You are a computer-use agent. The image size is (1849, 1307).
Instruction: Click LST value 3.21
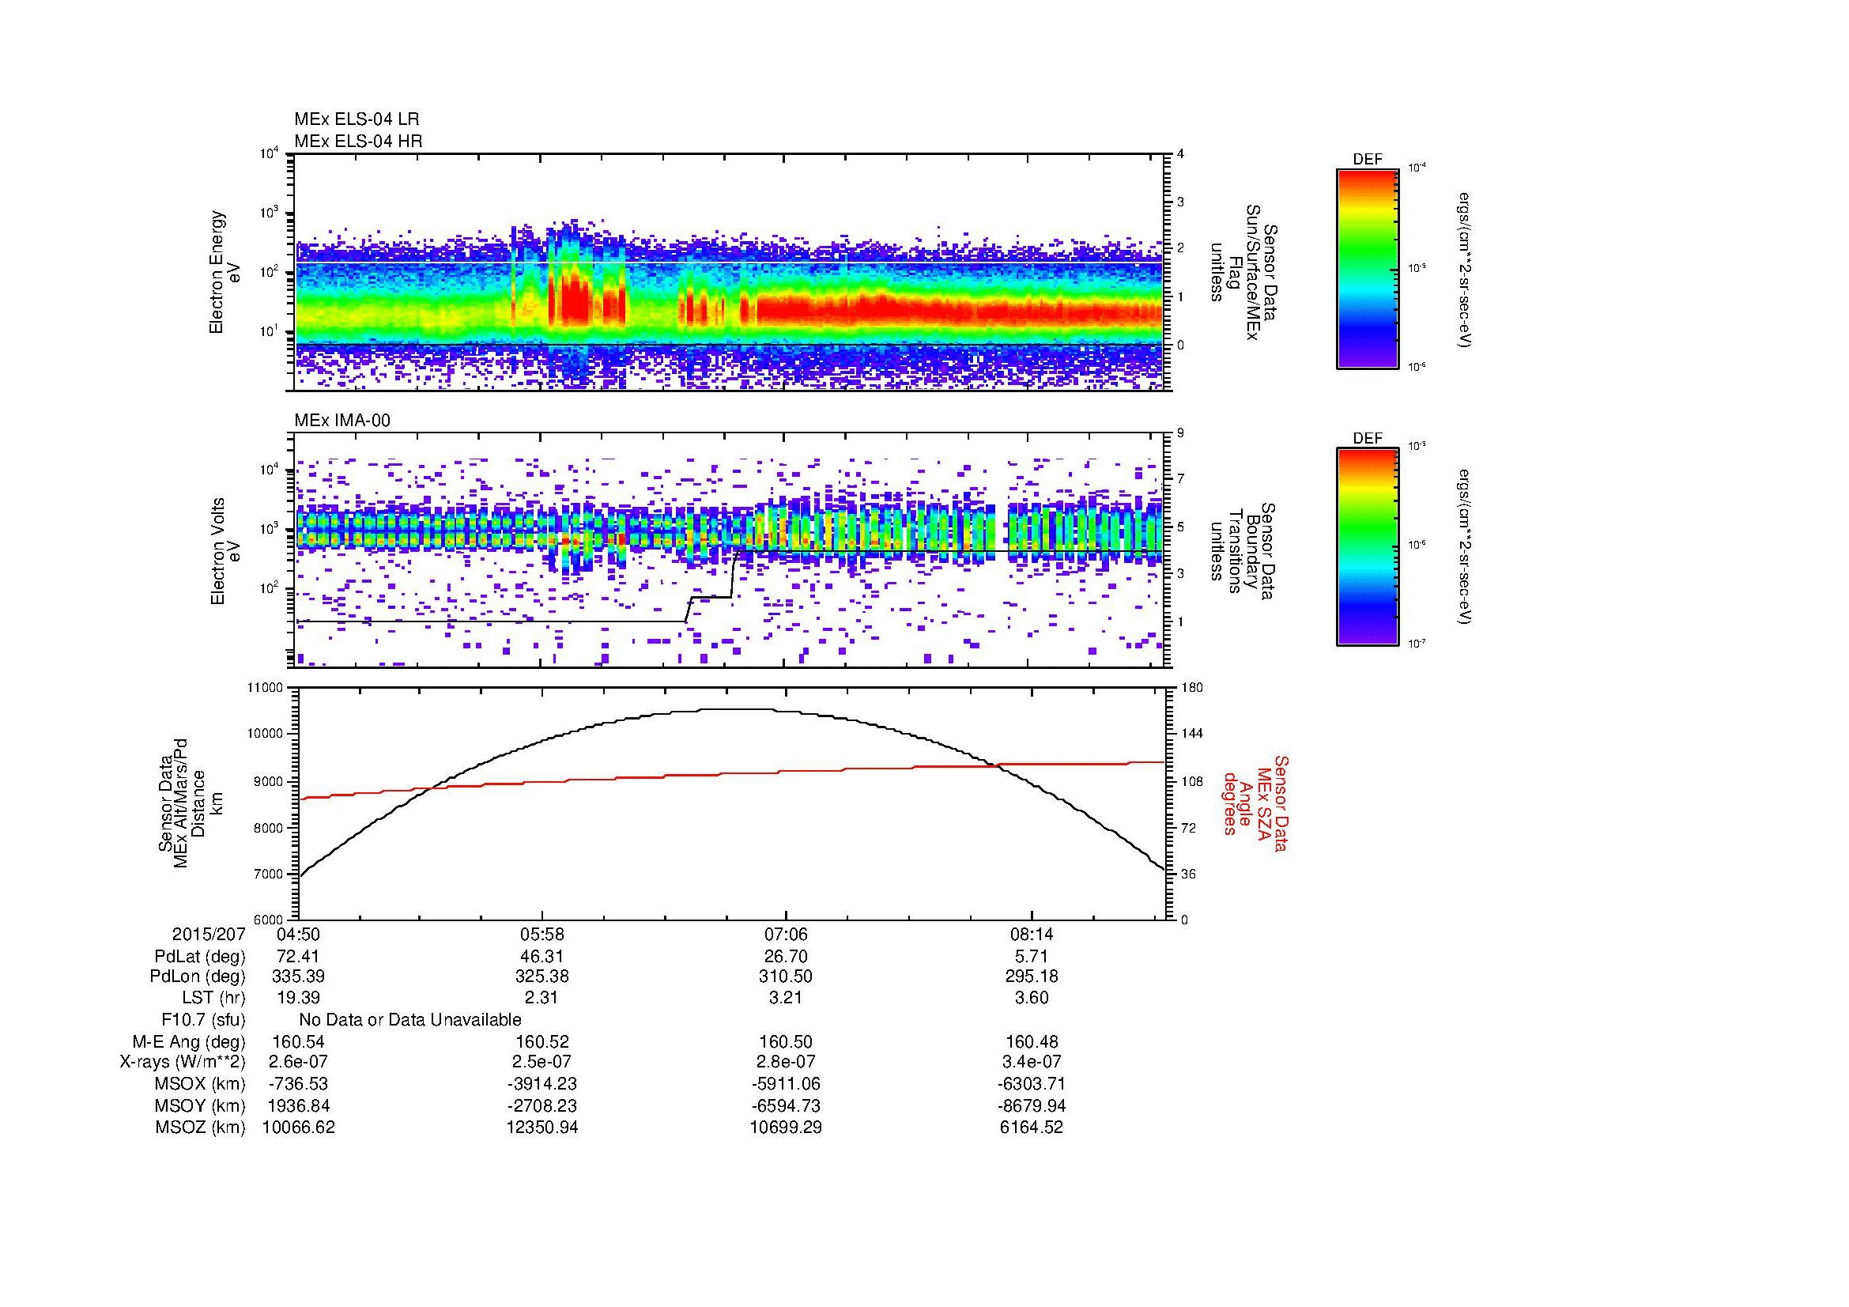click(785, 999)
